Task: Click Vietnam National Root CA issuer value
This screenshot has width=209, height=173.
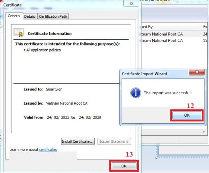Action: [x=67, y=103]
